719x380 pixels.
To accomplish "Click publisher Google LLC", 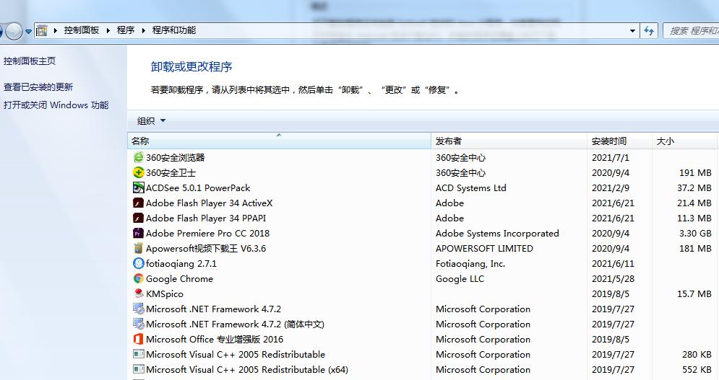I will click(x=460, y=278).
